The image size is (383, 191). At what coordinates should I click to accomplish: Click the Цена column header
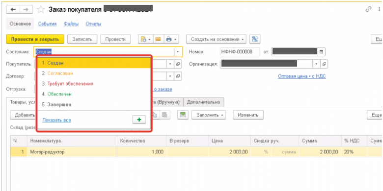pyautogui.click(x=230, y=141)
